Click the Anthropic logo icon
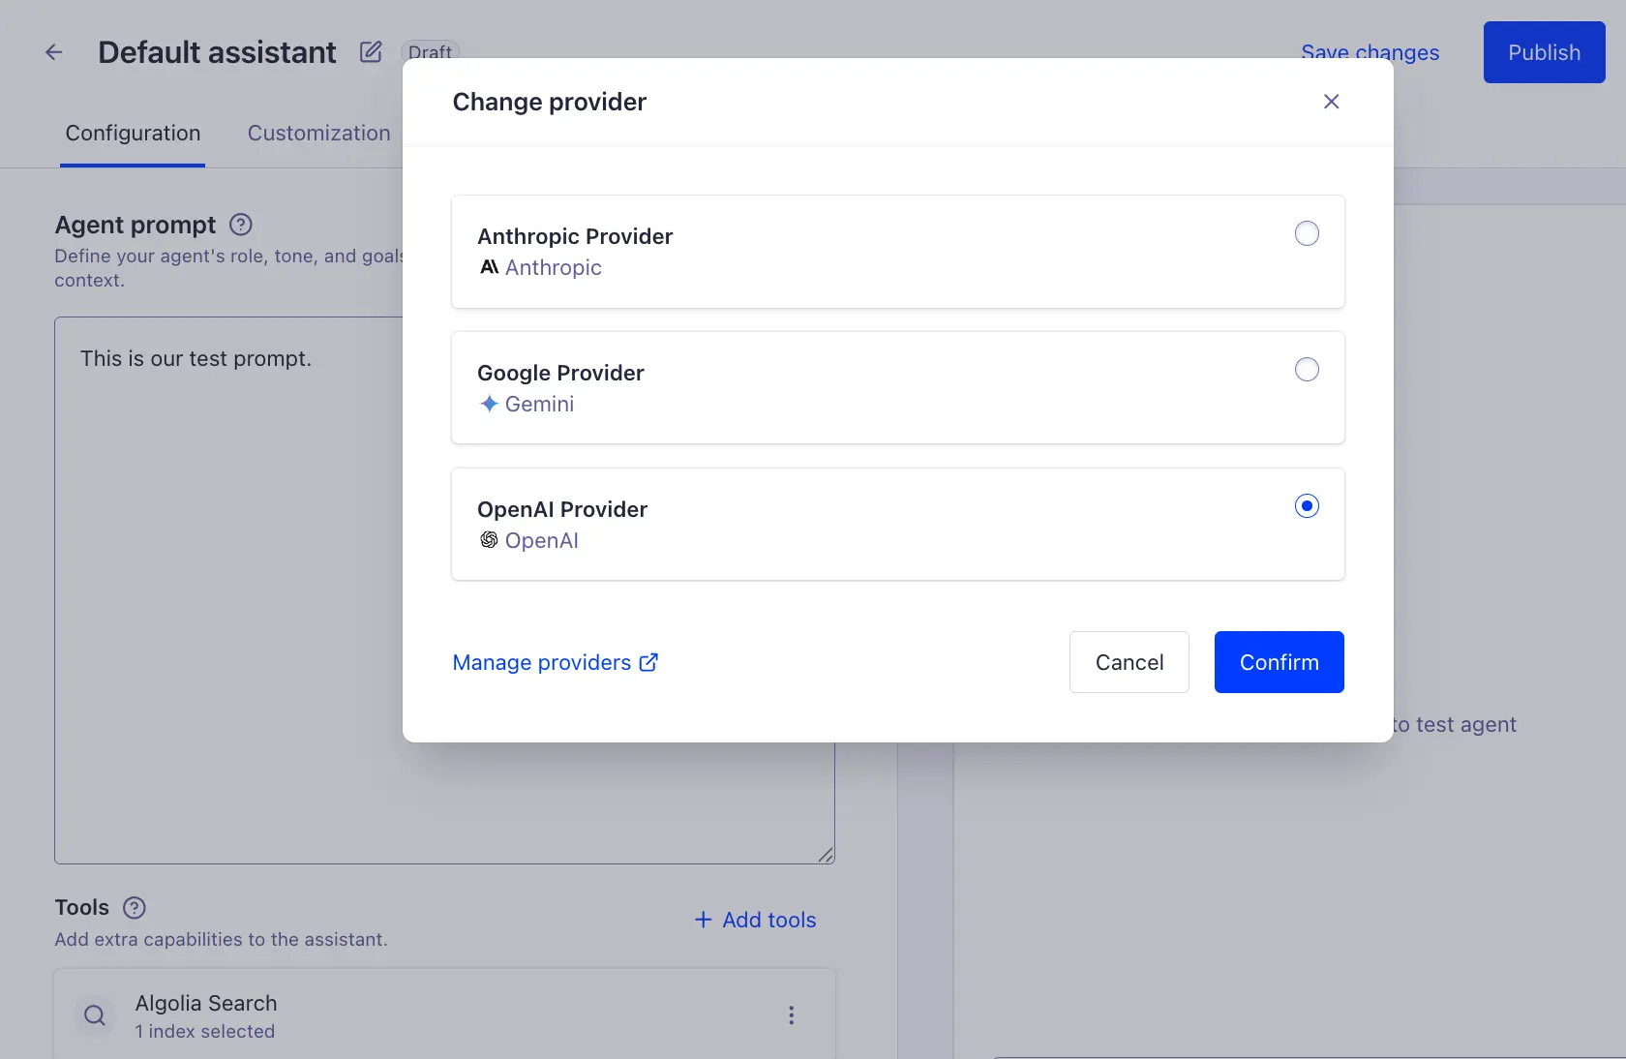Image resolution: width=1626 pixels, height=1059 pixels. pyautogui.click(x=489, y=267)
